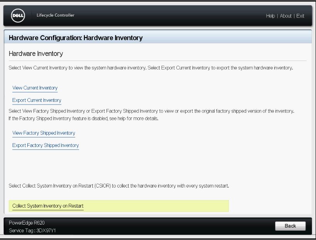Click the CSIOR description sentence
This screenshot has width=316, height=240.
[119, 186]
